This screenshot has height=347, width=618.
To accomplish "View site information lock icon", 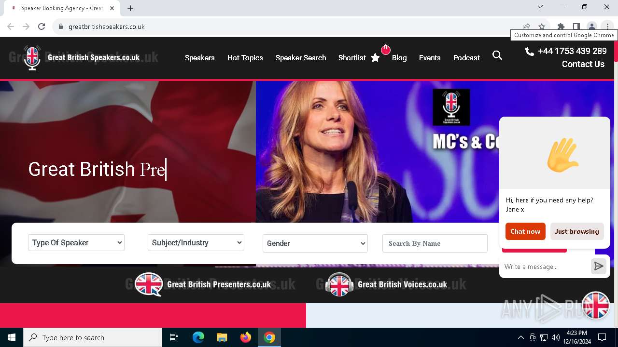I will point(61,27).
